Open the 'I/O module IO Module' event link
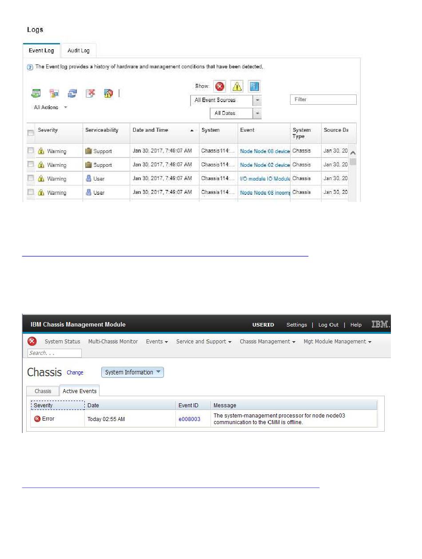The width and height of the screenshot is (422, 559). point(265,179)
